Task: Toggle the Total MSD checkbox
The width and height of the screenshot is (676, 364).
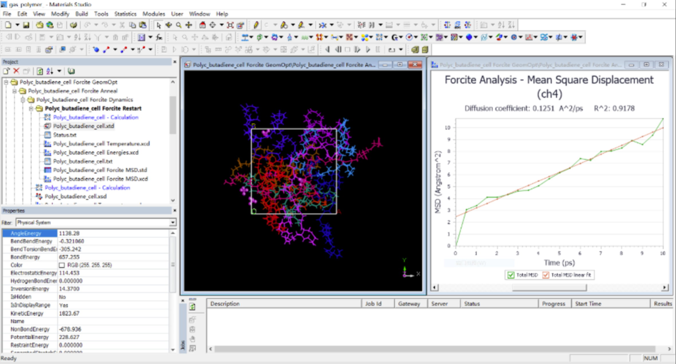Action: 510,275
